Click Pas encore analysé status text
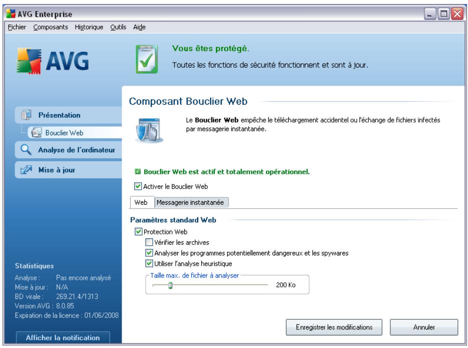This screenshot has height=348, width=468. pyautogui.click(x=83, y=278)
